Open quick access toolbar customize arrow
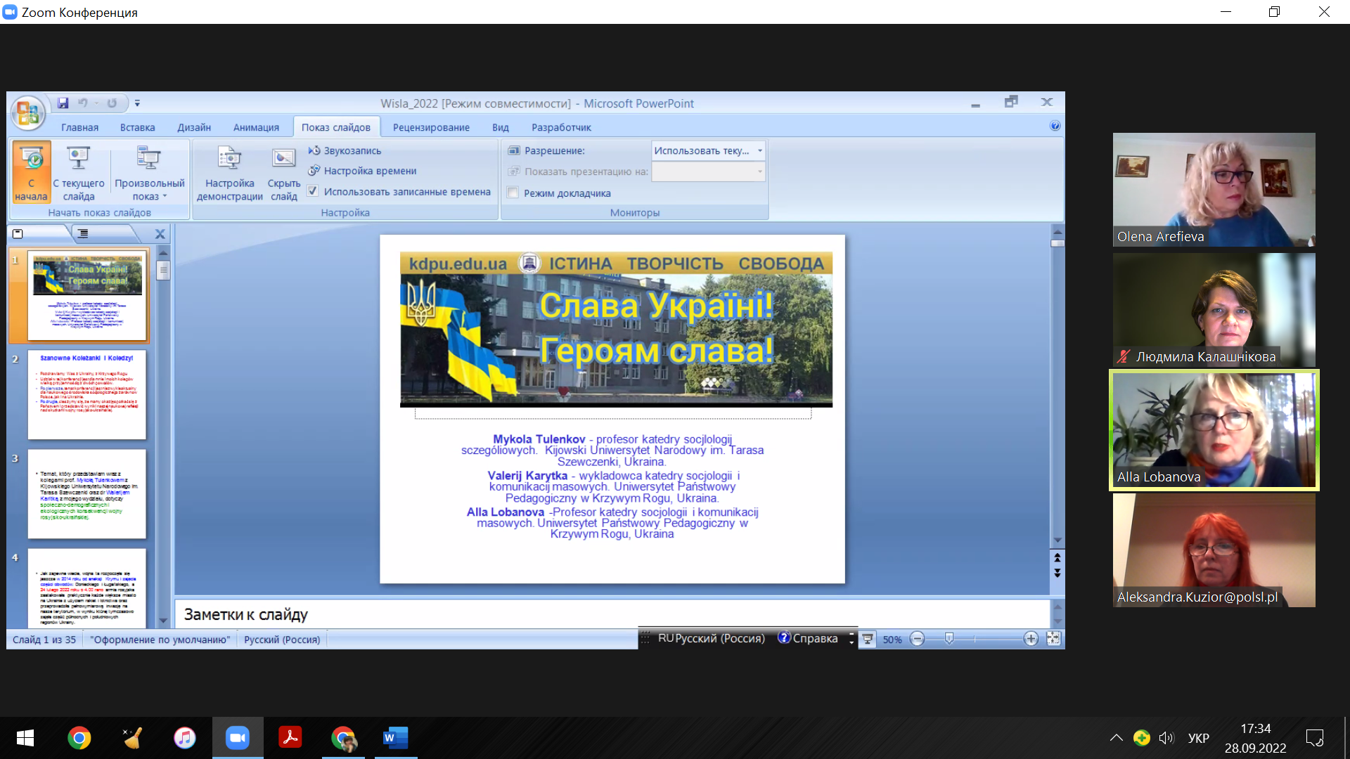The width and height of the screenshot is (1350, 759). point(137,103)
